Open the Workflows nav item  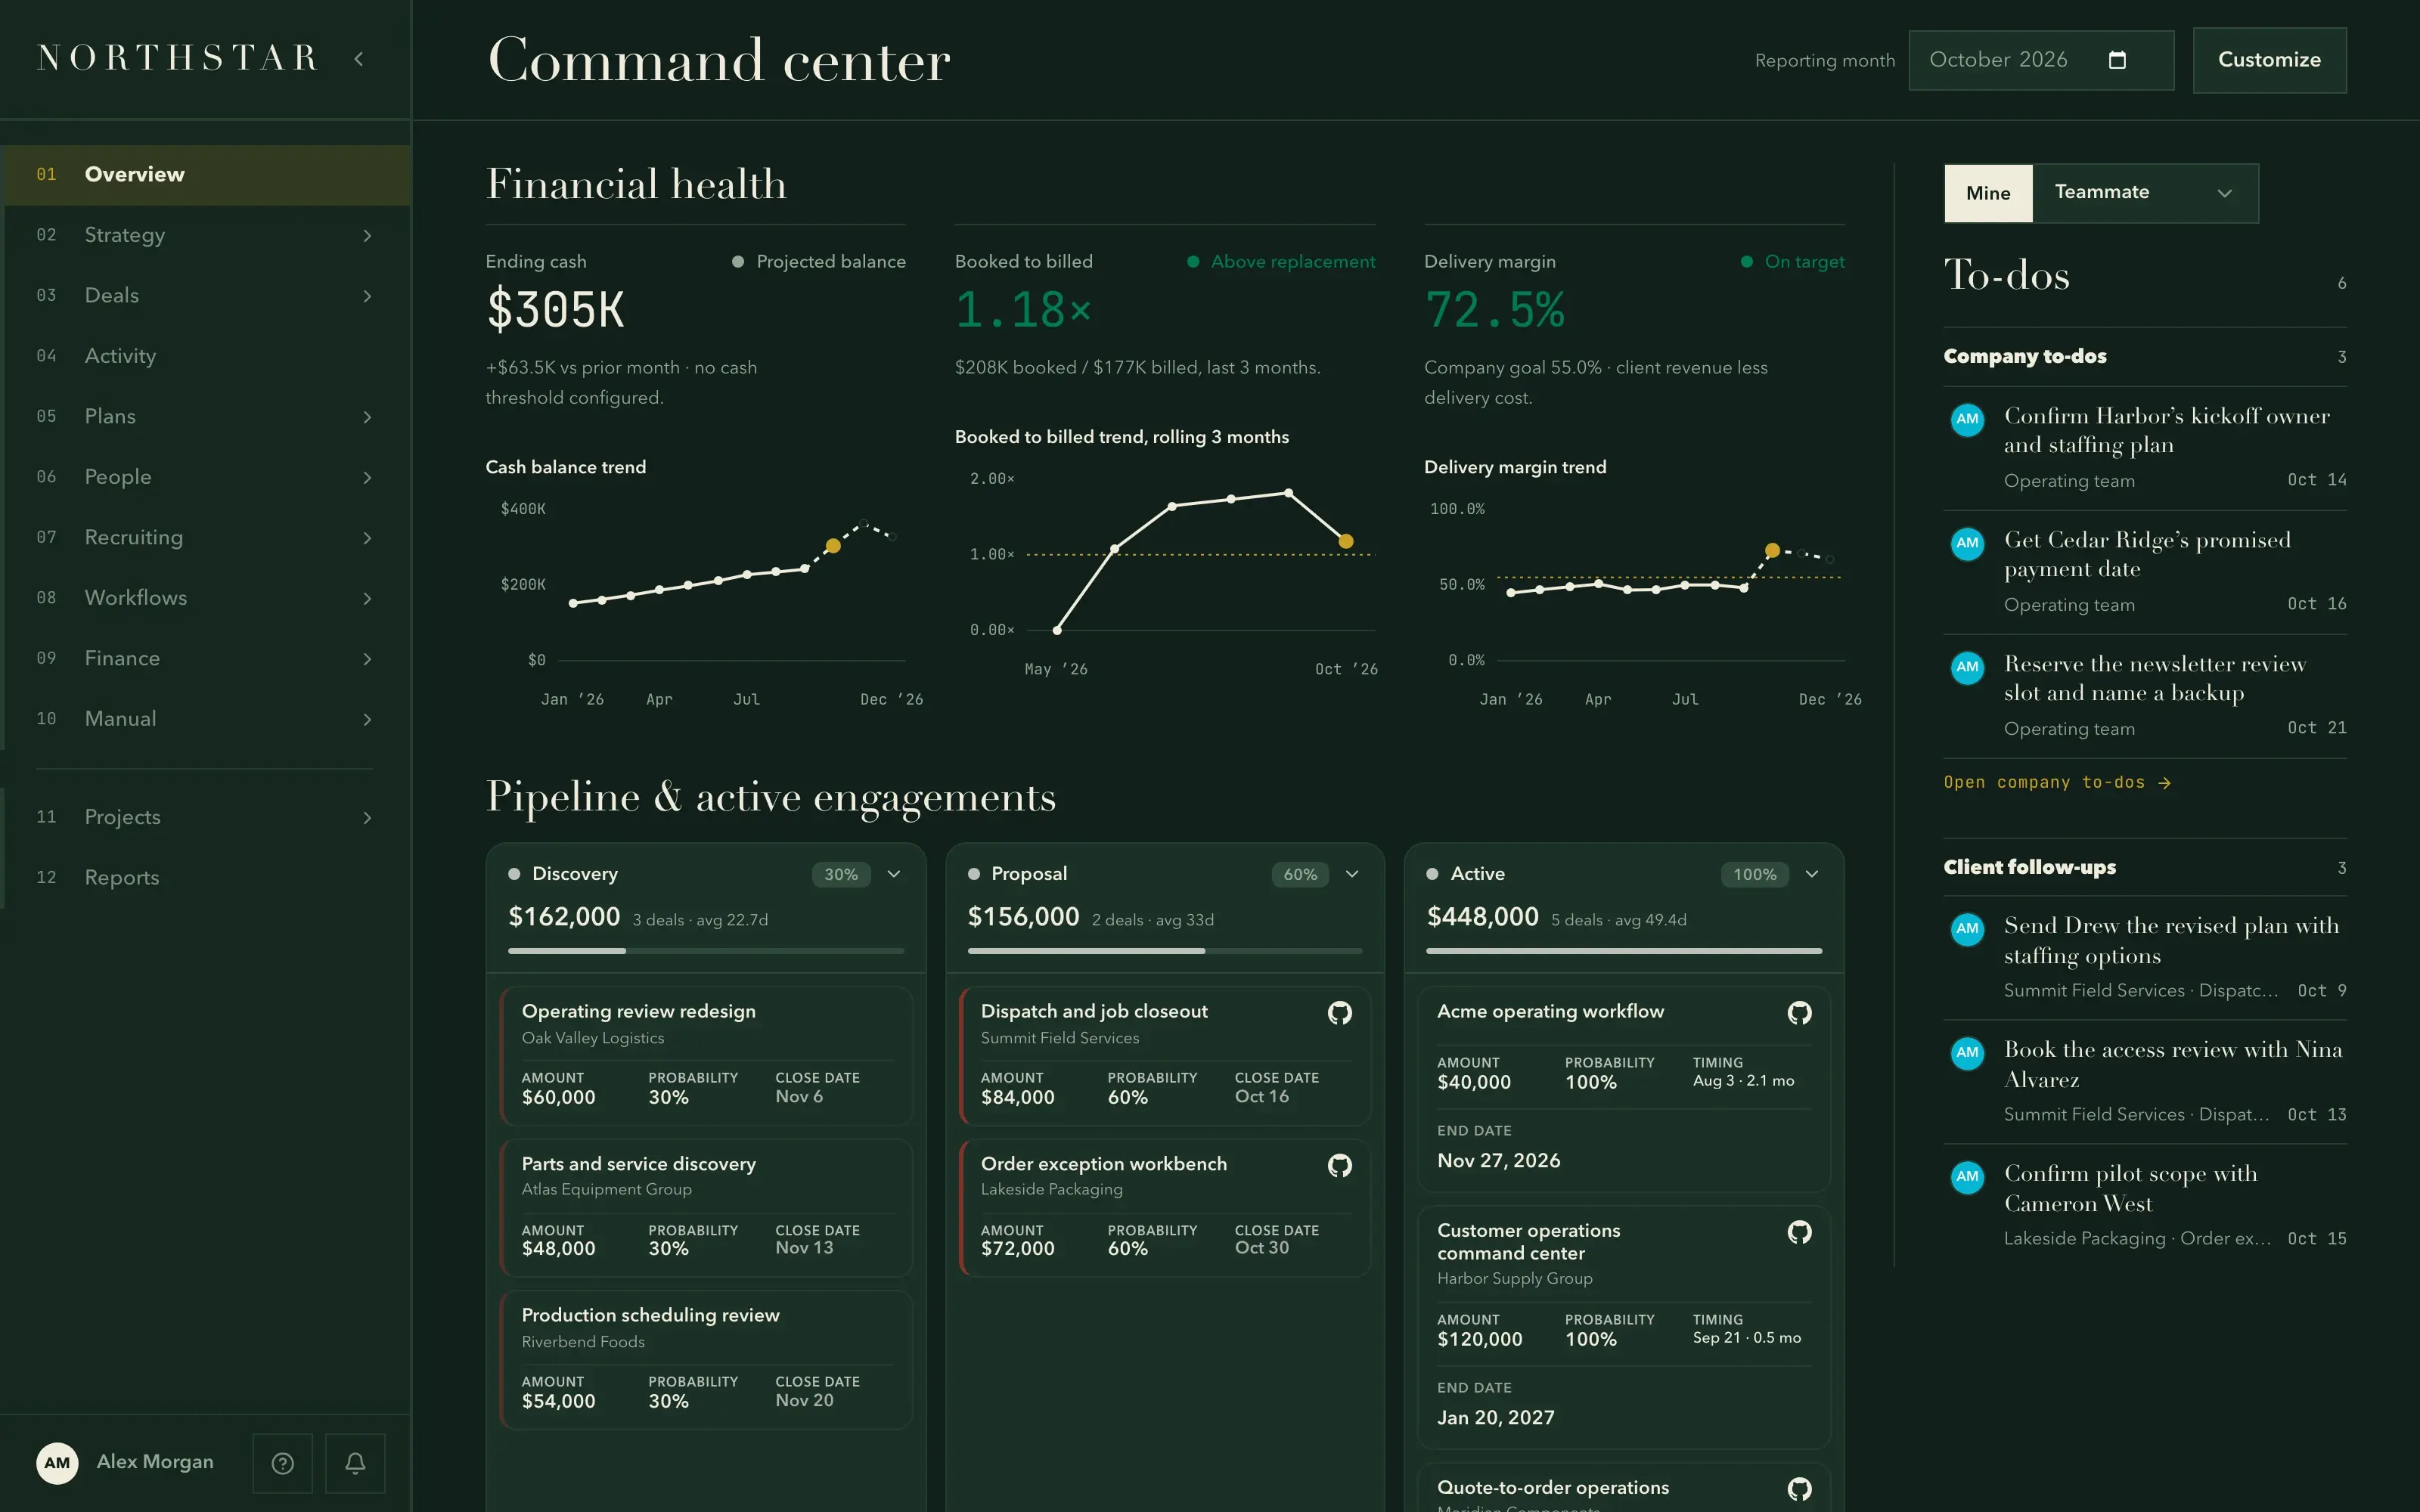click(x=205, y=598)
